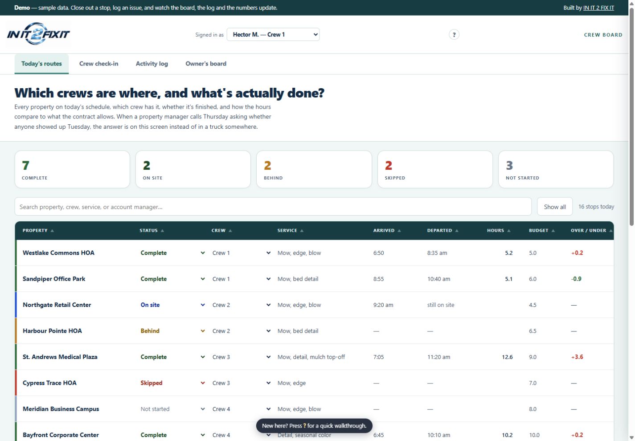Open status dropdown for Meridian Business Campus

(173, 409)
